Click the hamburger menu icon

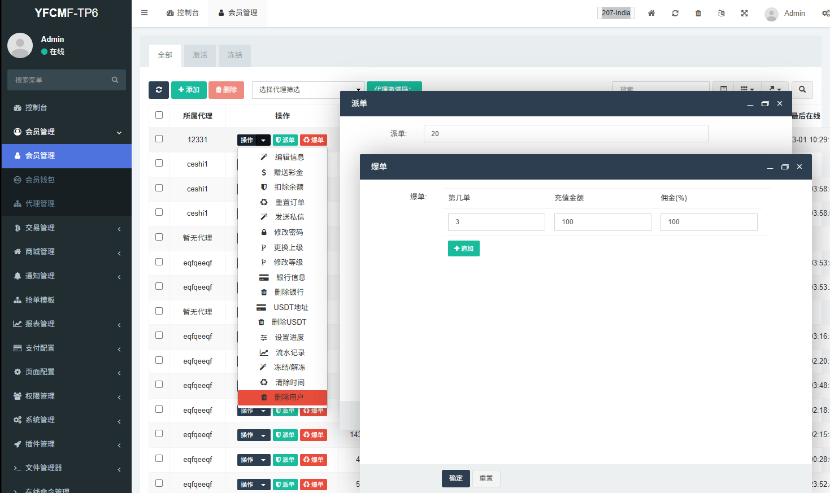[x=145, y=12]
